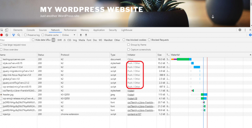
Task: Open network settings blue gear icon
Action: [250, 35]
